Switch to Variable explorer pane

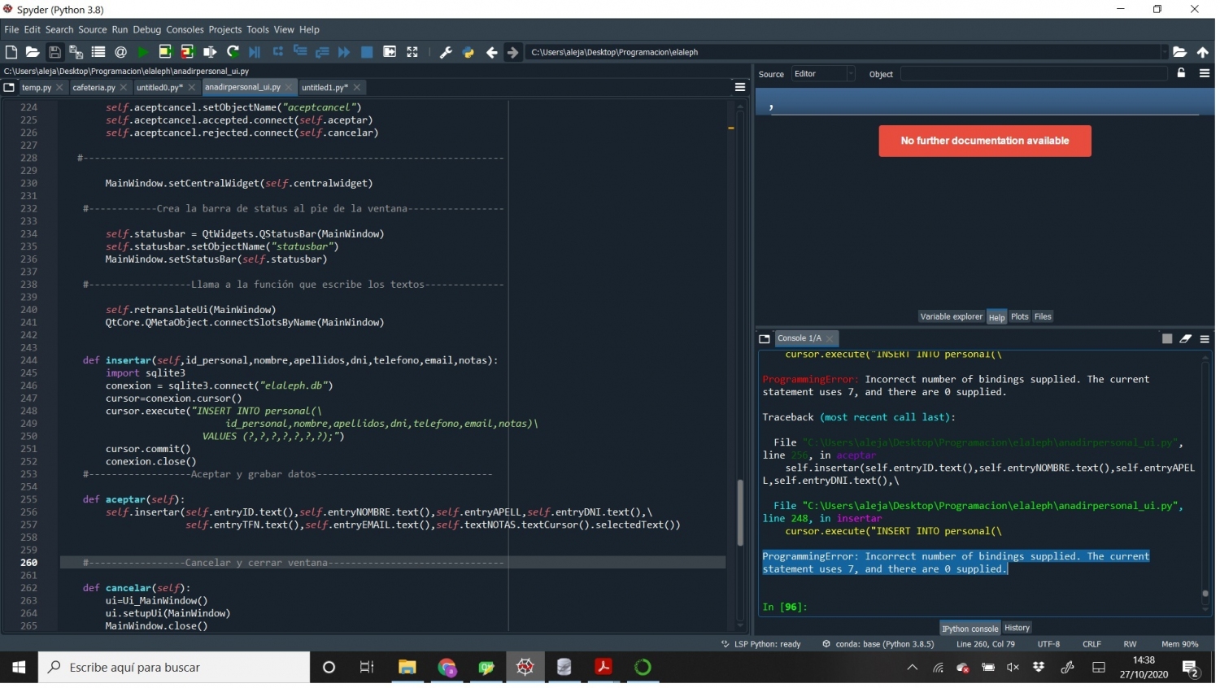(x=951, y=316)
